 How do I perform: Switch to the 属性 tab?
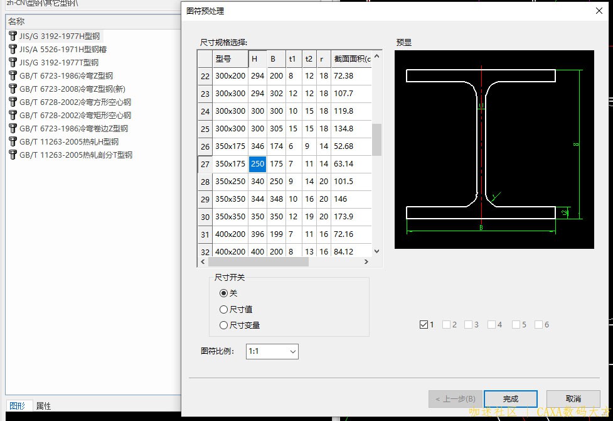tap(43, 406)
